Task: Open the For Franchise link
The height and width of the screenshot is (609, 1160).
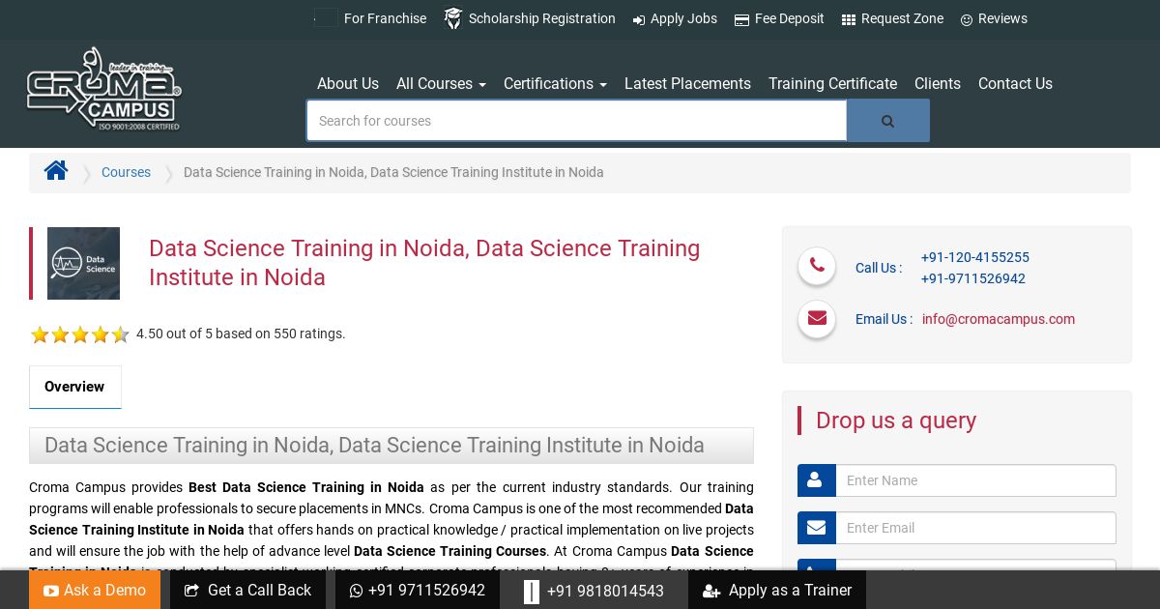Action: coord(385,18)
